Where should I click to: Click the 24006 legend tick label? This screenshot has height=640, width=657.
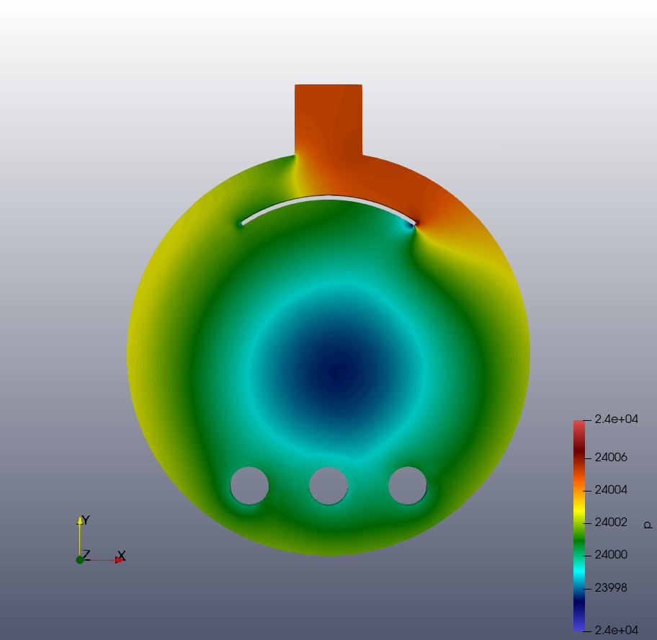611,457
